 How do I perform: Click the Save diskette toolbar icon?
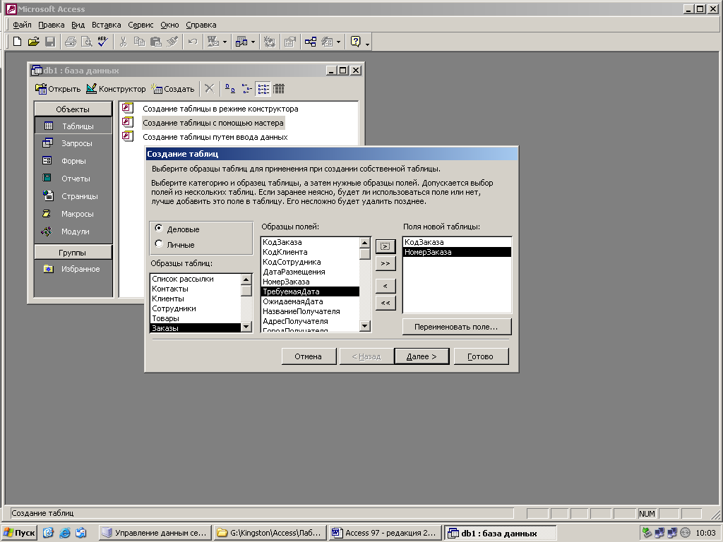coord(50,42)
